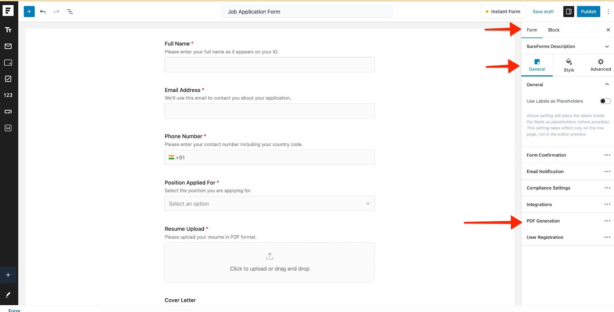Click the Form breadcrumb at bottom
The height and width of the screenshot is (312, 614).
[x=14, y=310]
